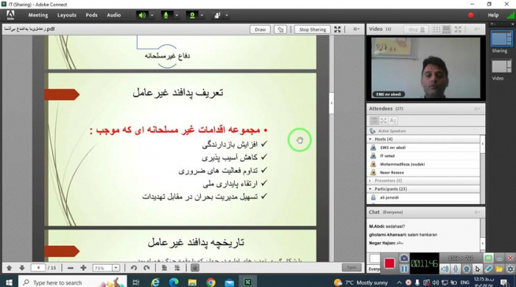Screen dimensions: 516x287
Task: Collapse the Hosts (4) group
Action: click(x=370, y=139)
